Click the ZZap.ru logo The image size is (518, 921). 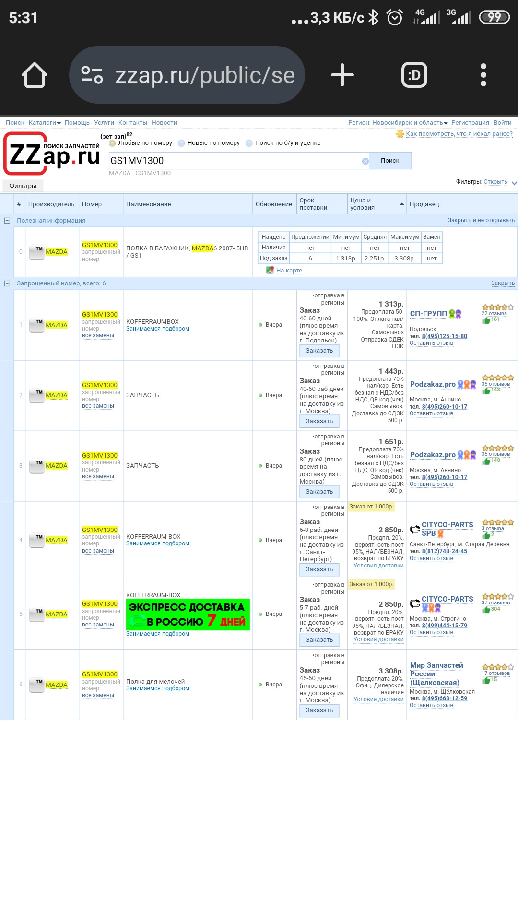(x=53, y=154)
